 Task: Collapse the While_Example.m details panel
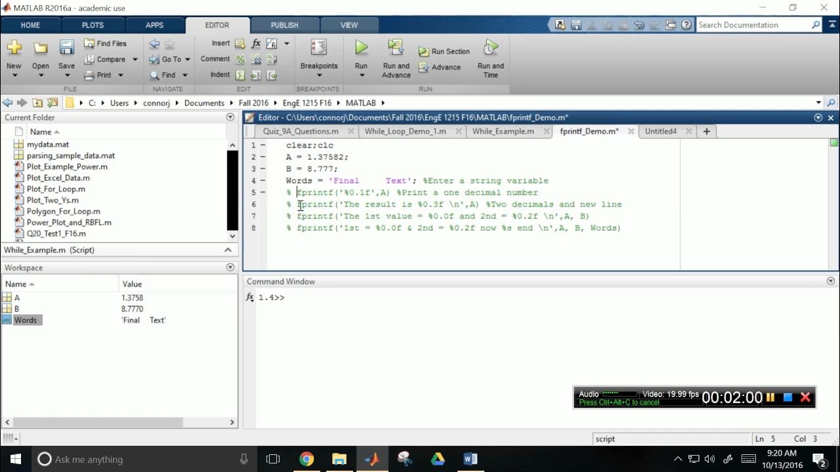coord(228,250)
